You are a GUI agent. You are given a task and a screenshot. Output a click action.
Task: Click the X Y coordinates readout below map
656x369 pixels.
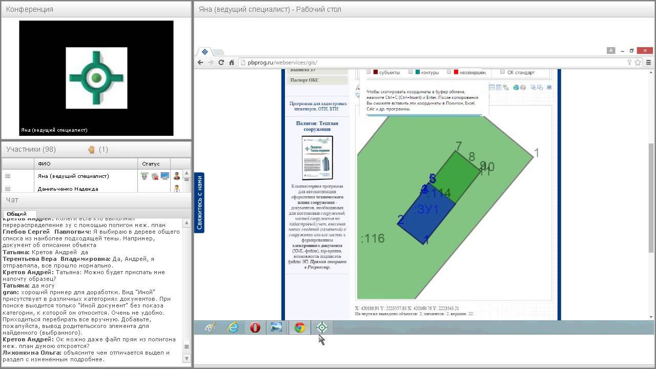tap(407, 309)
